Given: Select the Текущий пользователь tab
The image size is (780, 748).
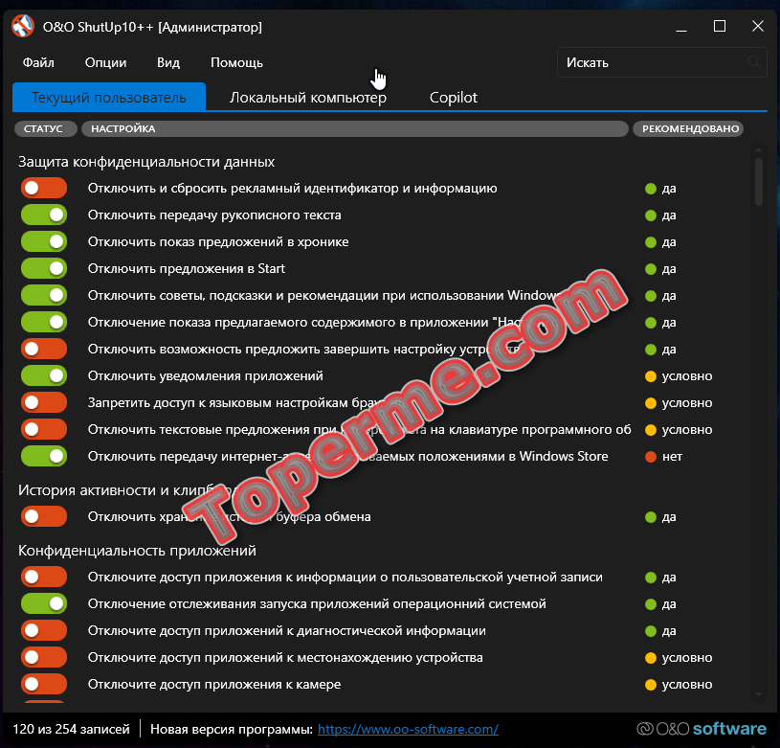Looking at the screenshot, I should (109, 97).
